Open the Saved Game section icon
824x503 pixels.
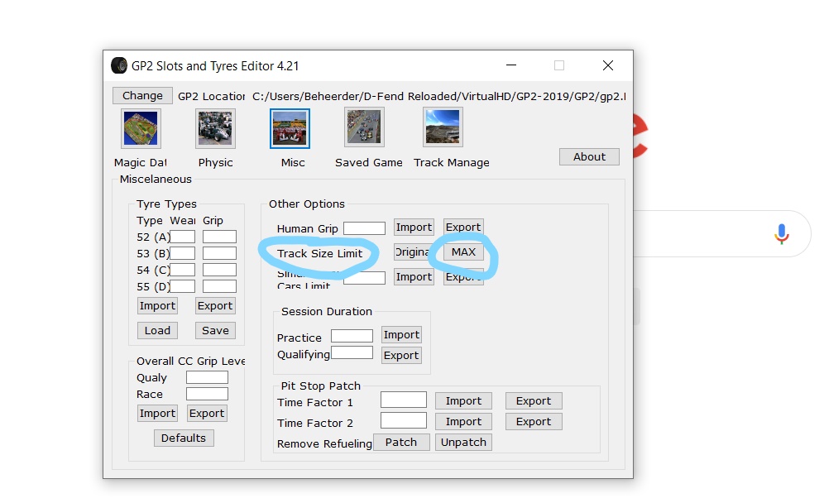coord(364,127)
